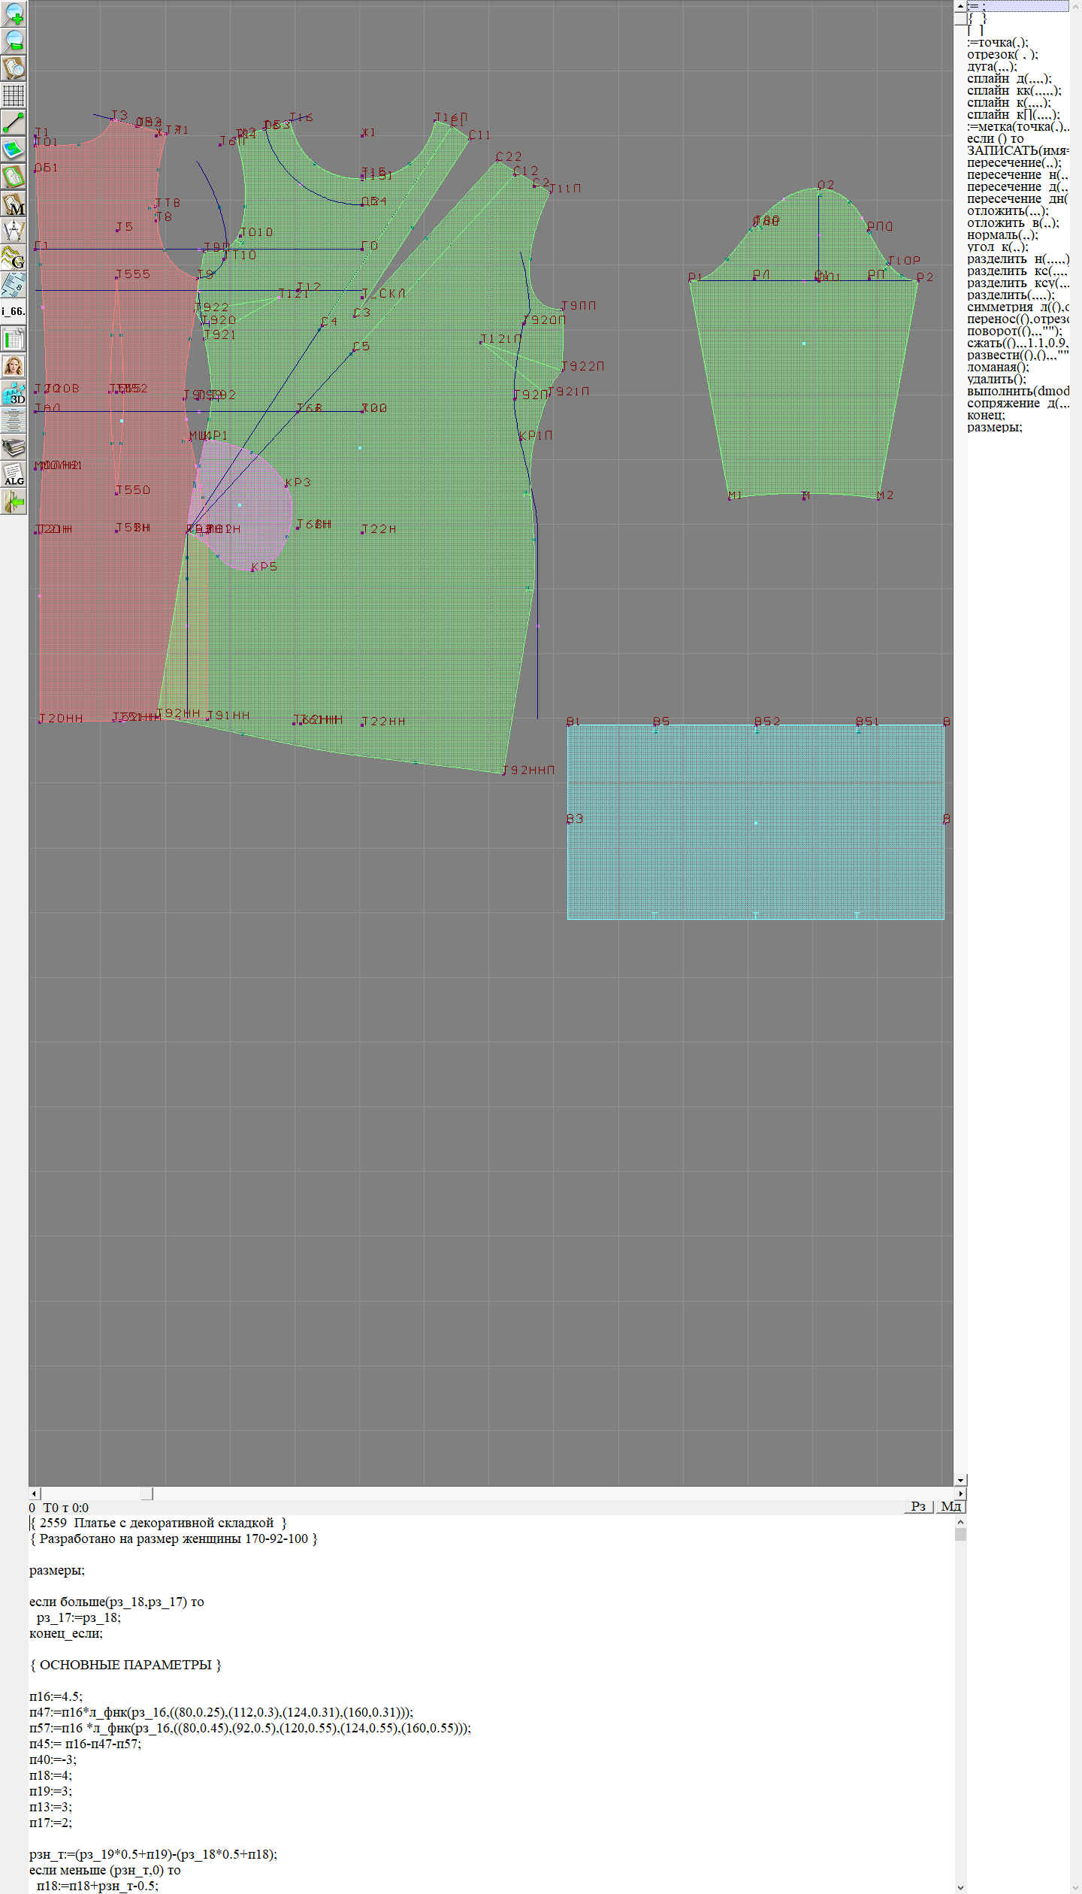Open the compass drafting tool icon

(x=14, y=231)
